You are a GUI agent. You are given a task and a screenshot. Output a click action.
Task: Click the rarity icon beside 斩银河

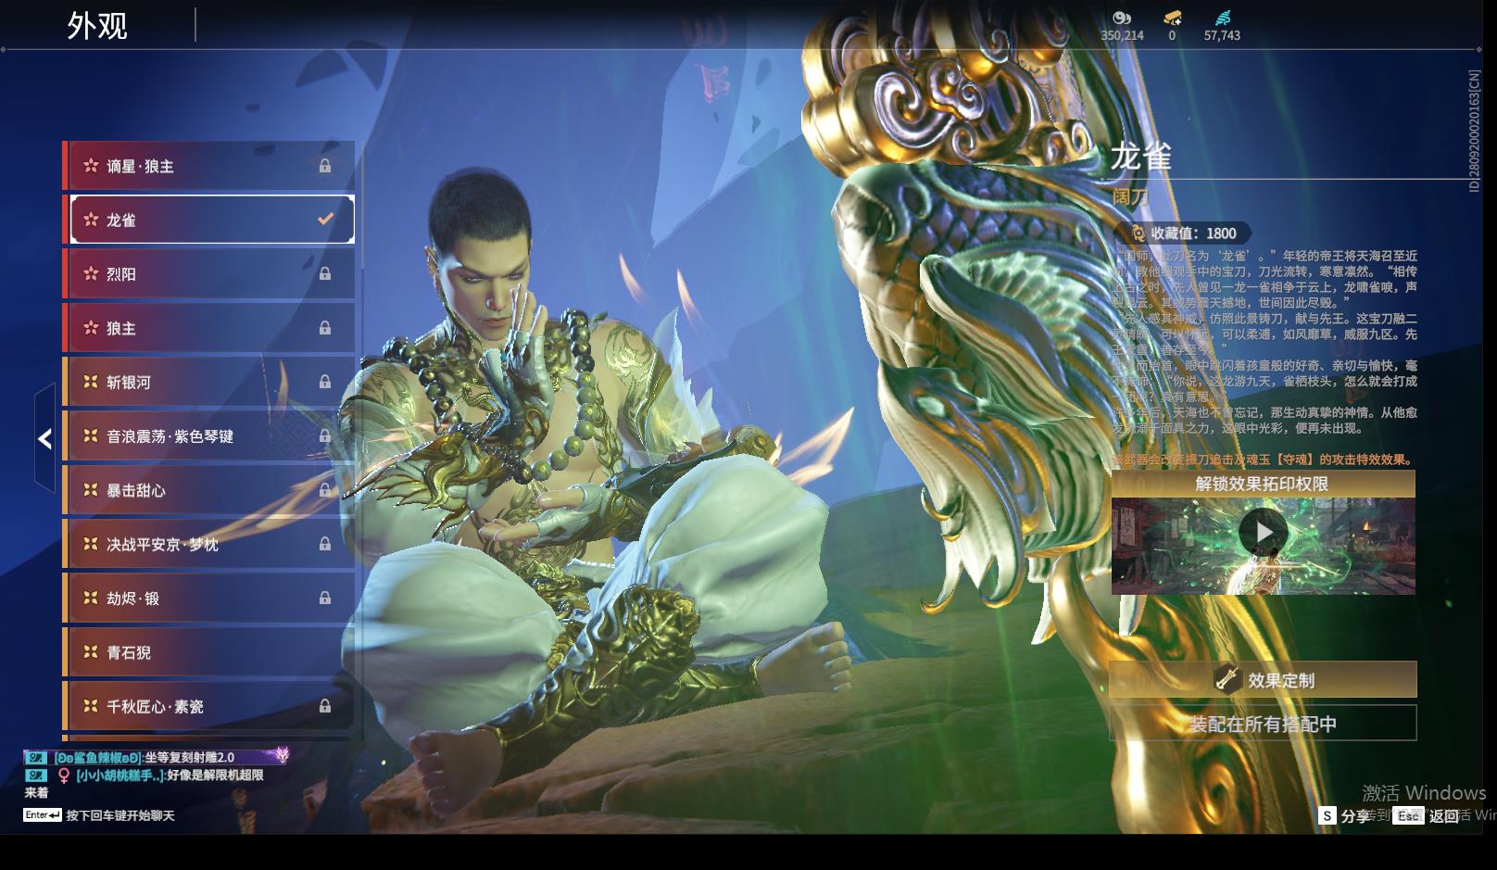91,382
